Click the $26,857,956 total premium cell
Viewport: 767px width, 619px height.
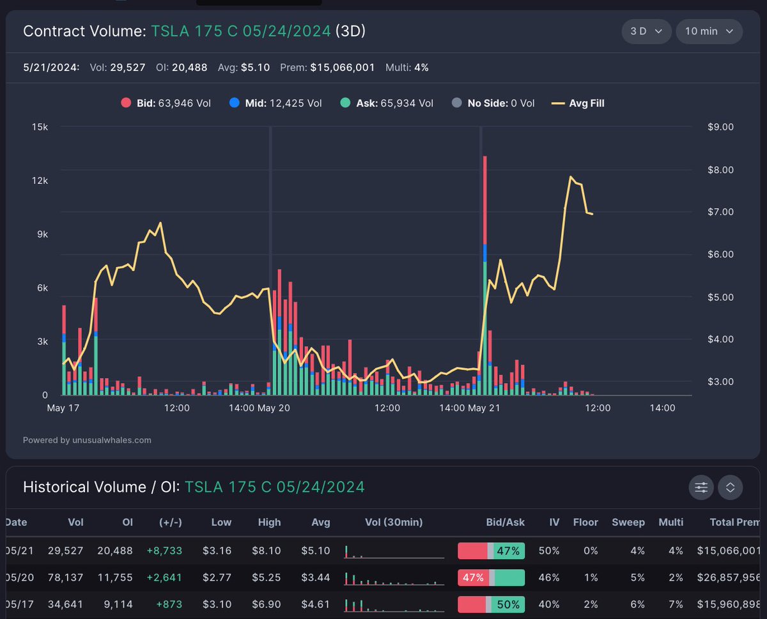click(x=729, y=577)
